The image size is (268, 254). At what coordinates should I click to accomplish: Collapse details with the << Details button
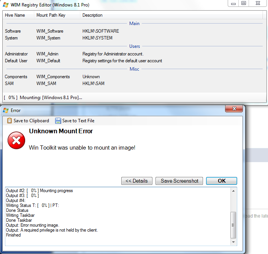(137, 181)
